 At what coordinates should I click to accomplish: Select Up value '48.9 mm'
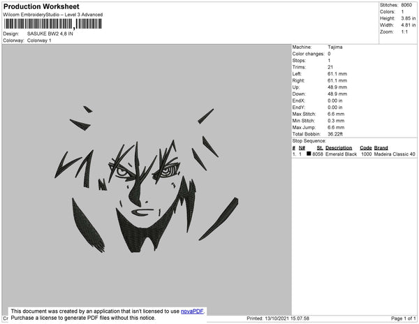[337, 87]
